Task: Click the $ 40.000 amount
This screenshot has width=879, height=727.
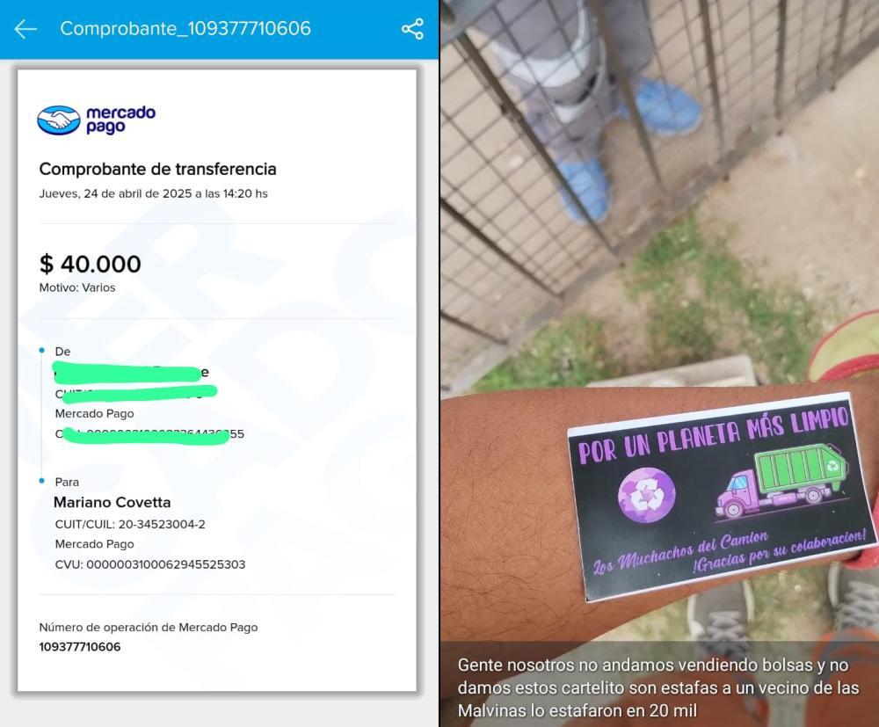Action: click(x=90, y=264)
